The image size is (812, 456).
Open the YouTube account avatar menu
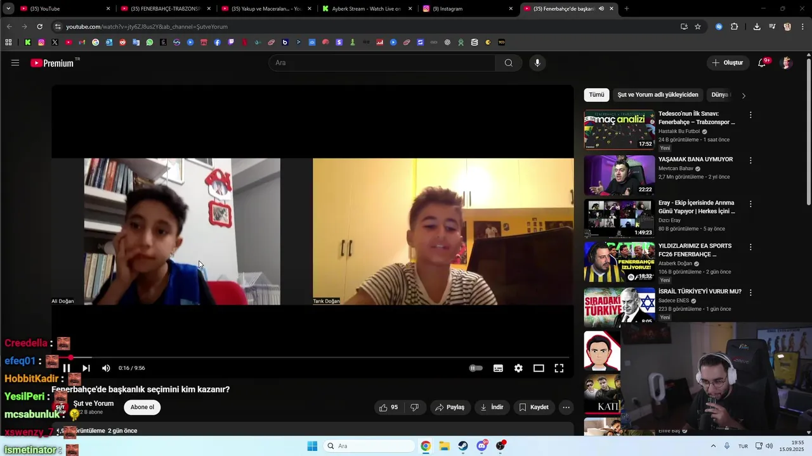(x=787, y=63)
